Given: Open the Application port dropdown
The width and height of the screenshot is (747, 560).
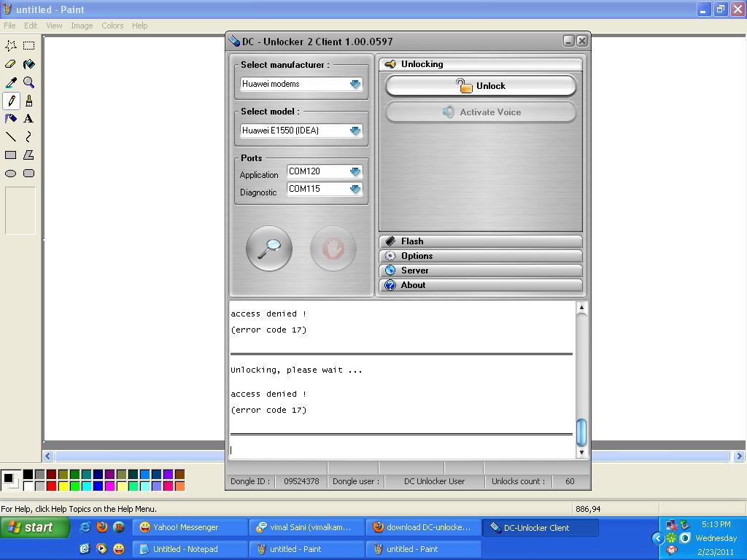Looking at the screenshot, I should (x=355, y=172).
